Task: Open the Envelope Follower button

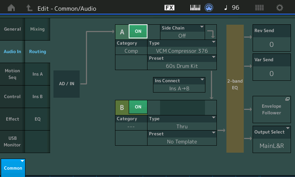Action: [272, 110]
